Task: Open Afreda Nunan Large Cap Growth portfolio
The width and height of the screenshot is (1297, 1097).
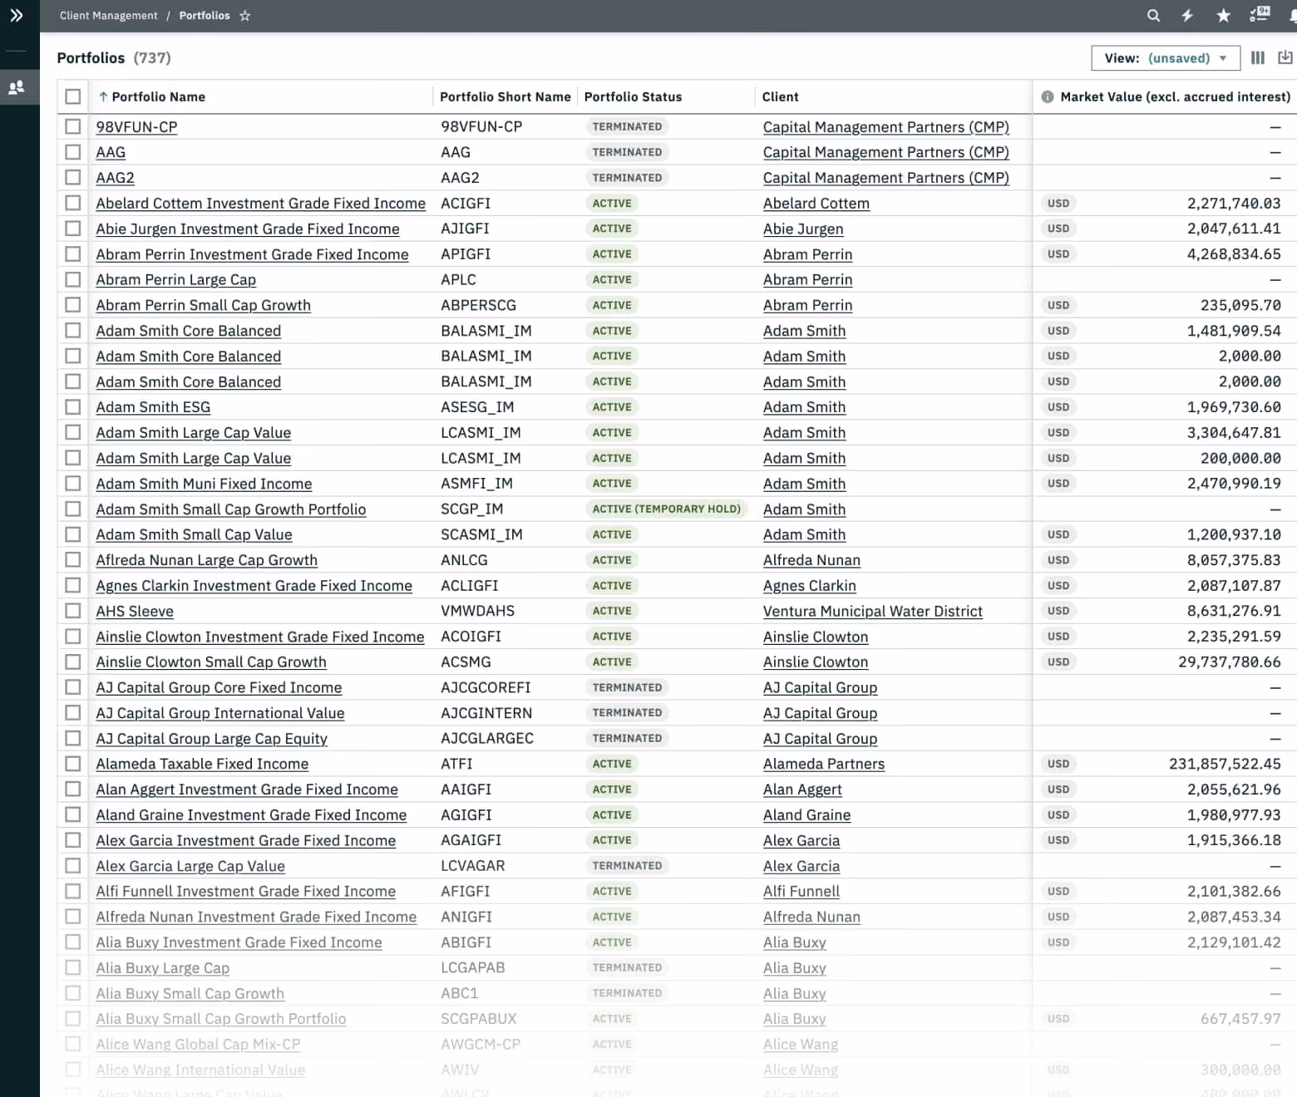Action: point(206,560)
